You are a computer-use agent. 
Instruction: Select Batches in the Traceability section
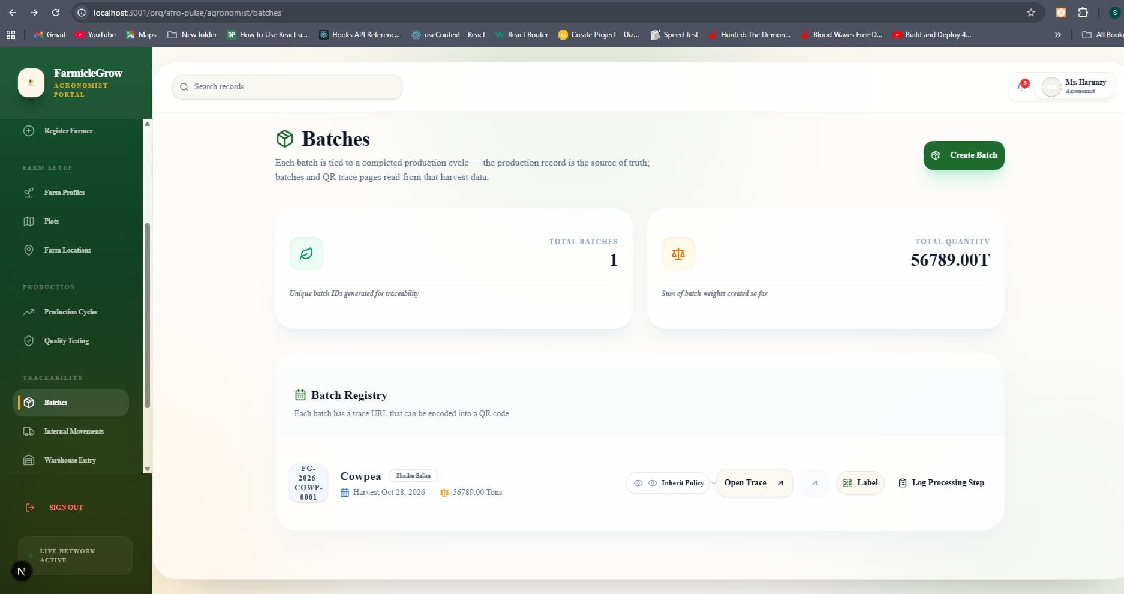pos(71,403)
